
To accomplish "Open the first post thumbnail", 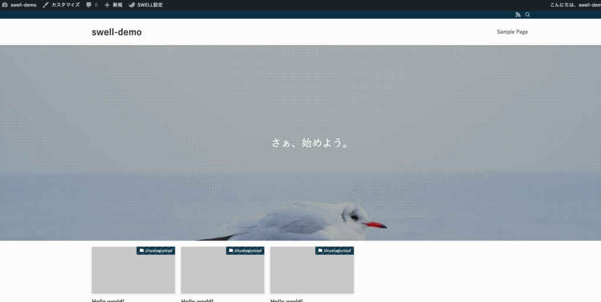I will click(133, 273).
